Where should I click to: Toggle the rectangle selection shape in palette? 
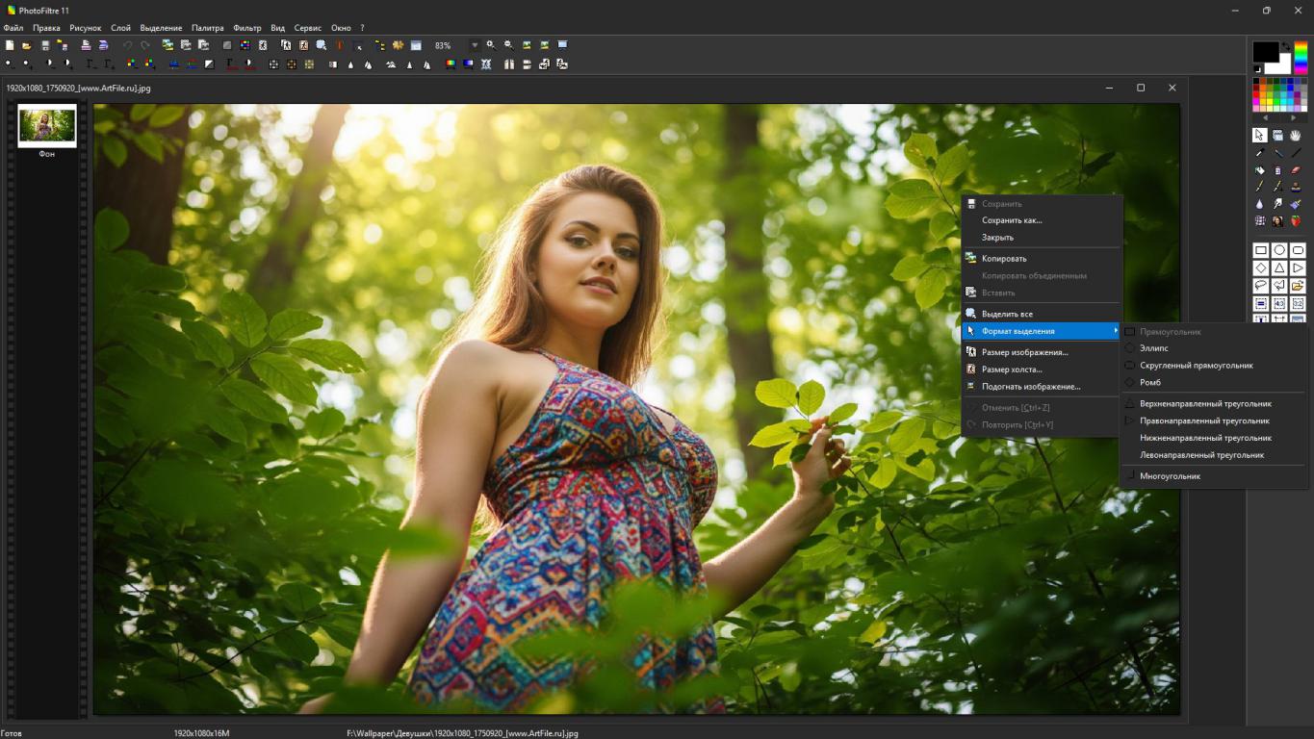1260,250
